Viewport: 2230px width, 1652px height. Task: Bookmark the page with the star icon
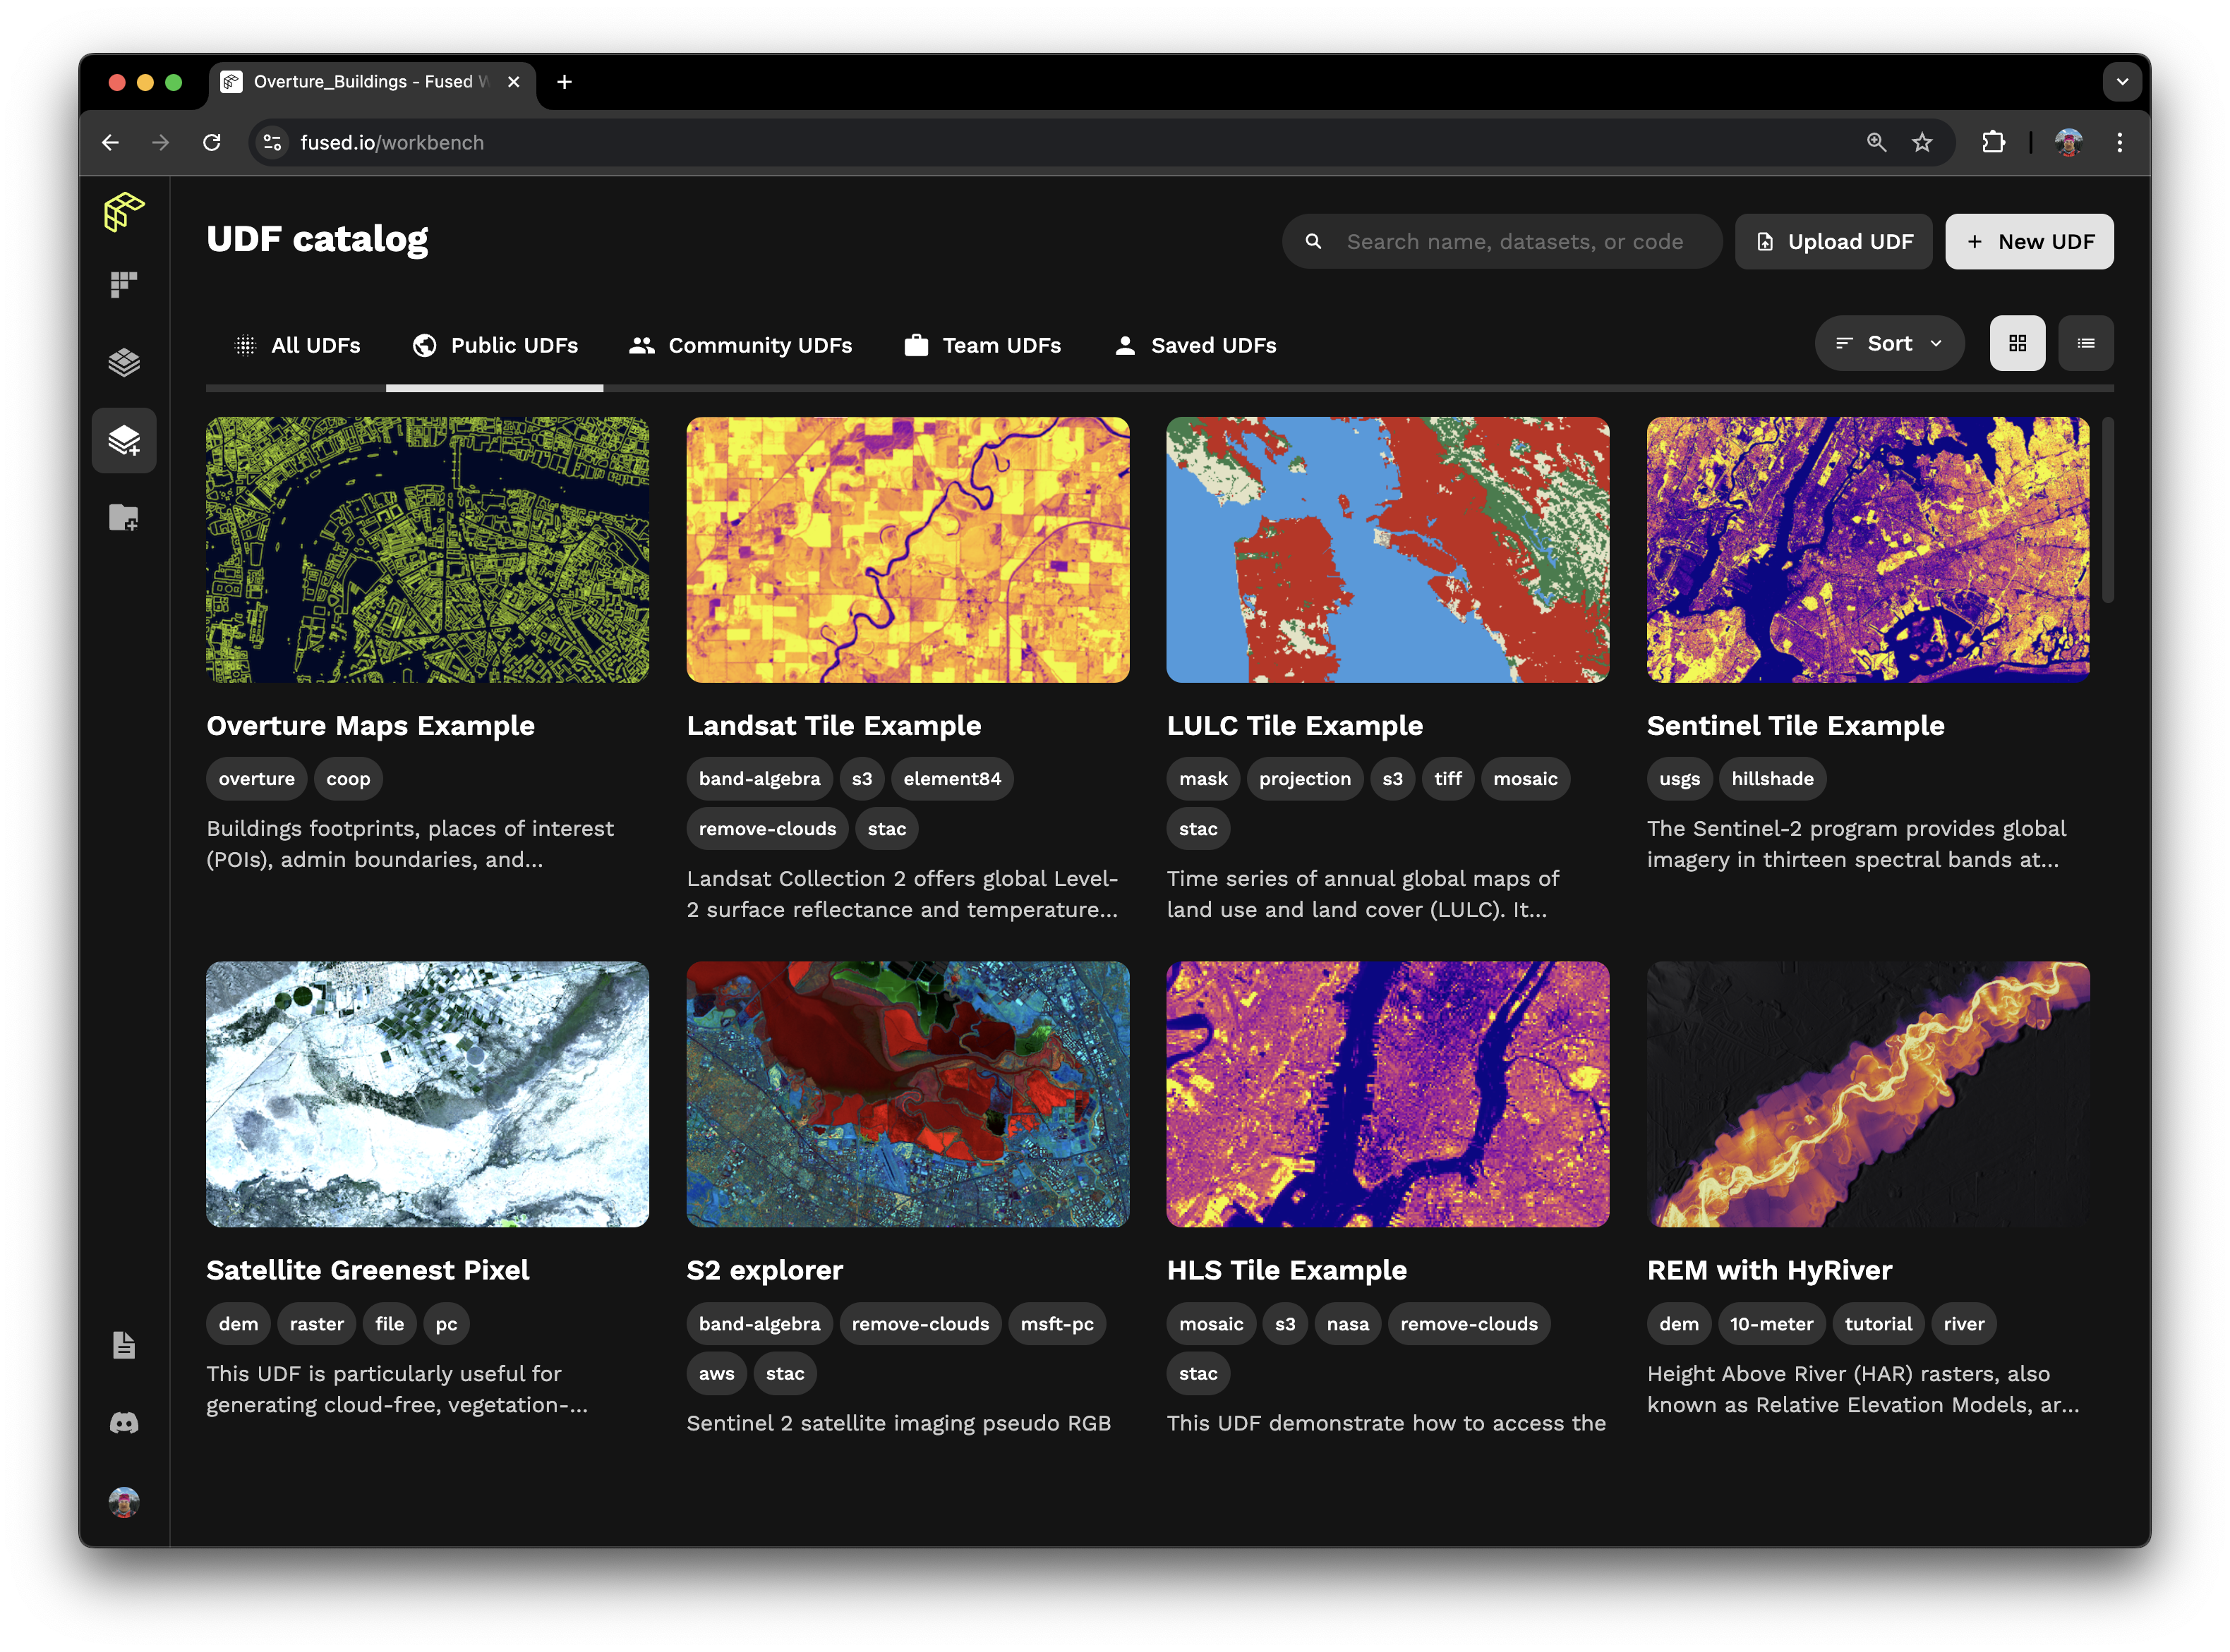[1922, 143]
